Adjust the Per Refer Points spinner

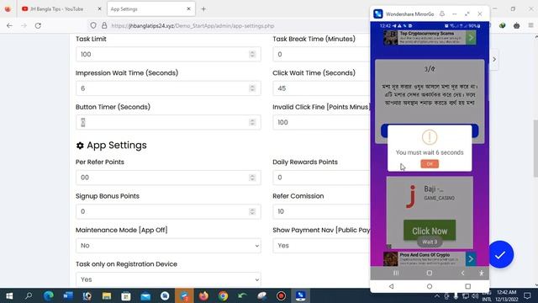coord(252,178)
